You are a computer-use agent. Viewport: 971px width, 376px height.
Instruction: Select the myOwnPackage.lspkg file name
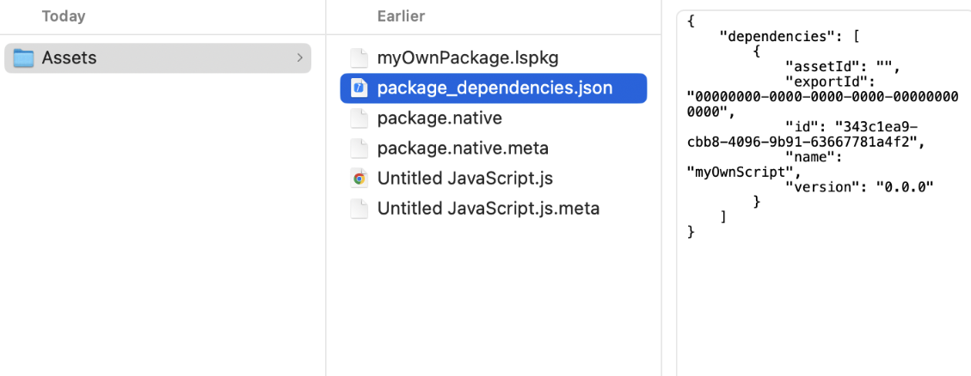click(467, 58)
